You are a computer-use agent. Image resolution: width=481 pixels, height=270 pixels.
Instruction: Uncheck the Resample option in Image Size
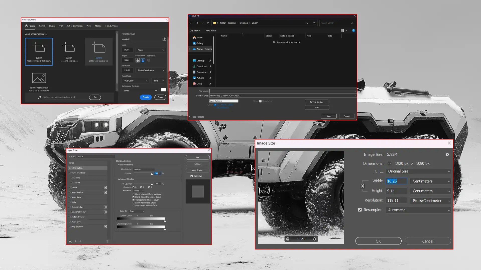(x=360, y=210)
